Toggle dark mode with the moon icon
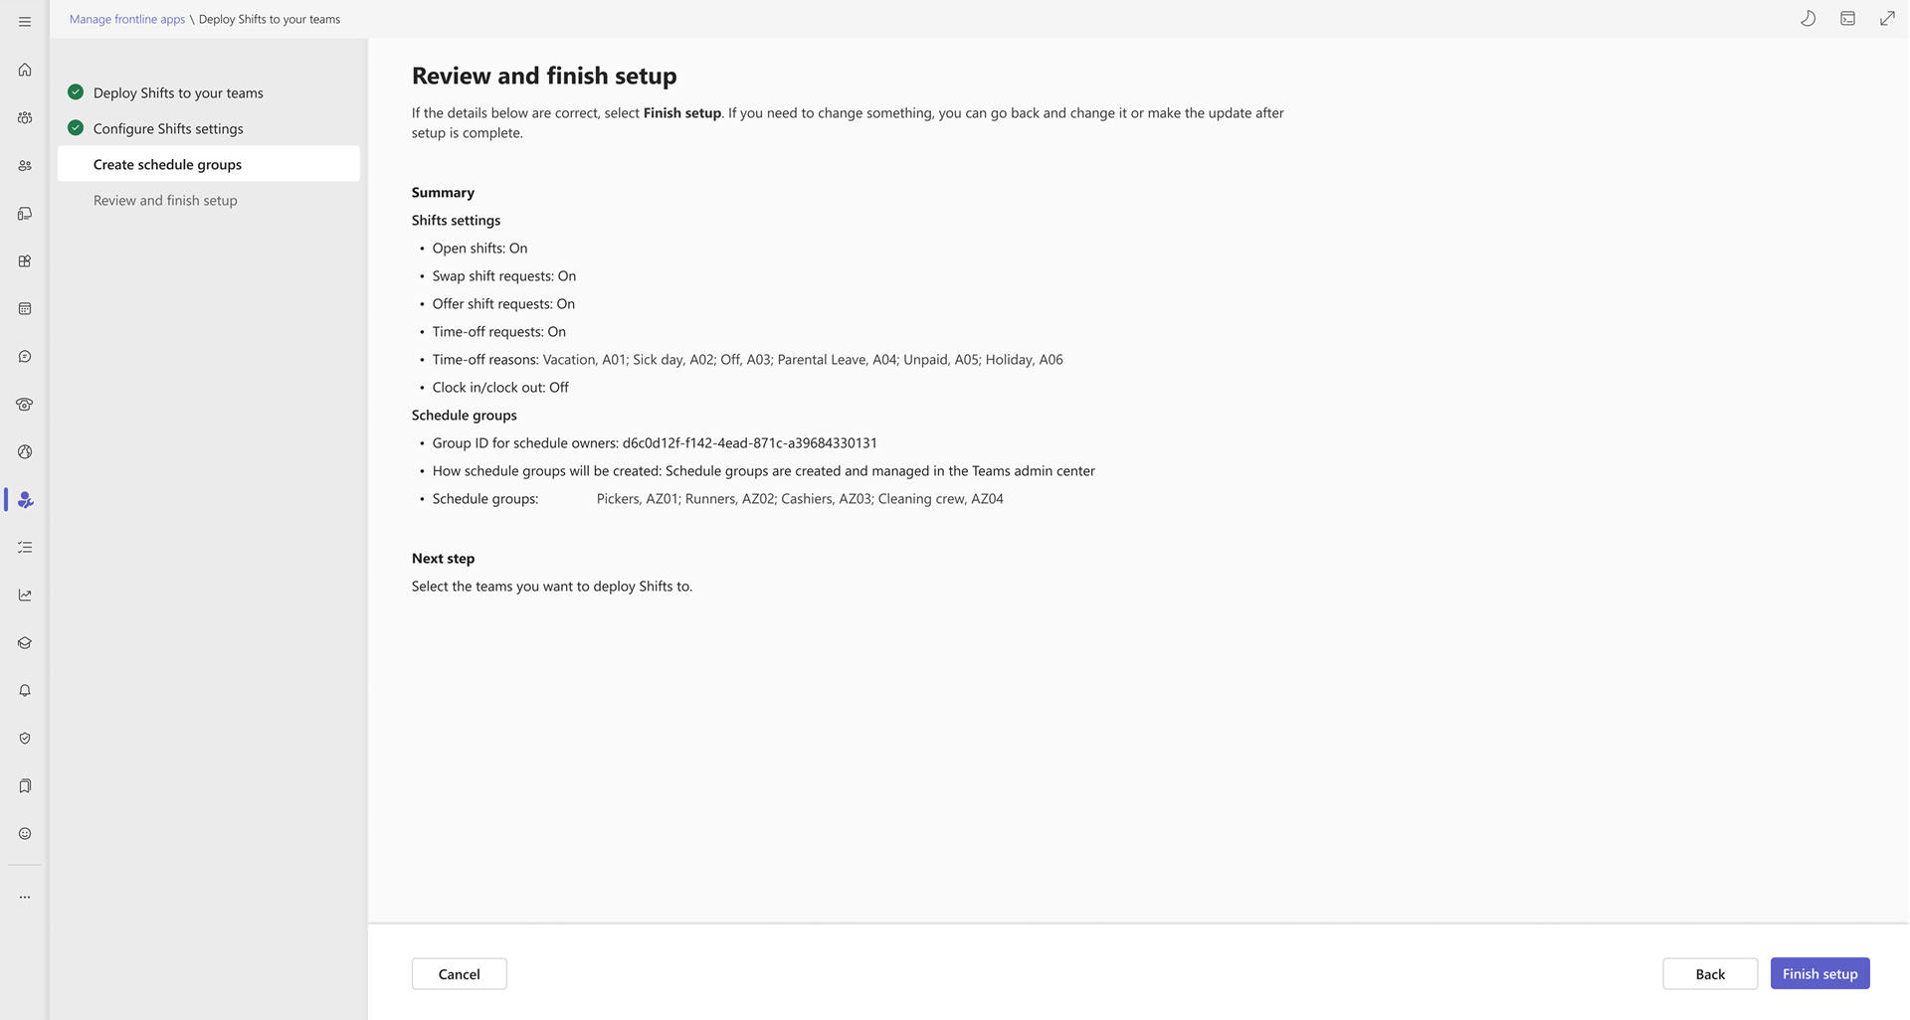This screenshot has width=1910, height=1020. [1808, 19]
